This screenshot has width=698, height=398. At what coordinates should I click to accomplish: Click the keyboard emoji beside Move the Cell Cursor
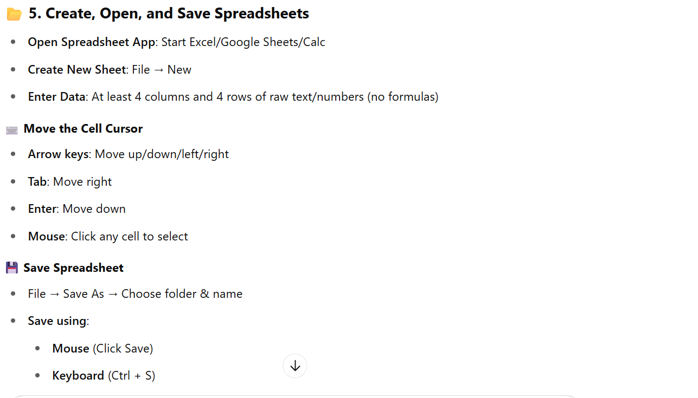[12, 129]
